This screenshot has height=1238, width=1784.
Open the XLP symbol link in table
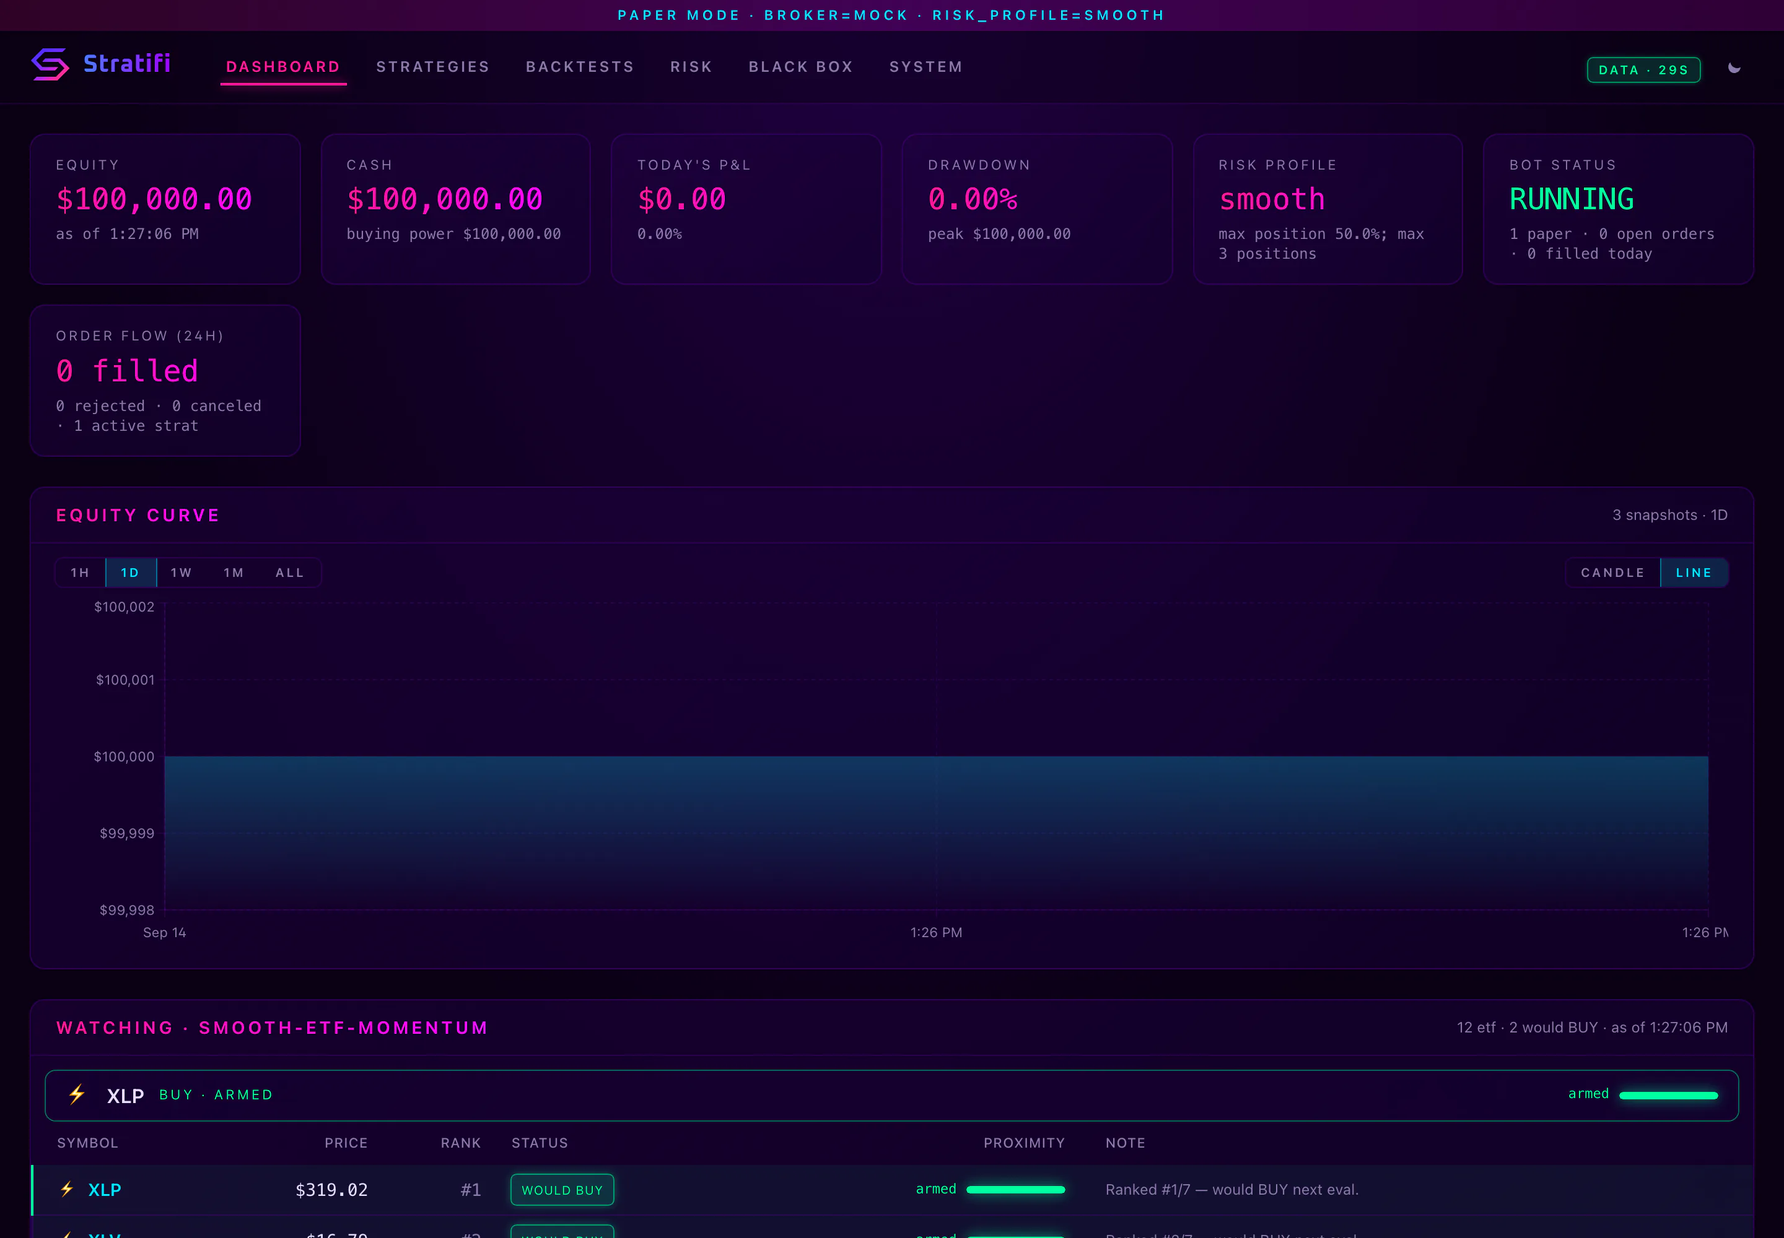105,1190
